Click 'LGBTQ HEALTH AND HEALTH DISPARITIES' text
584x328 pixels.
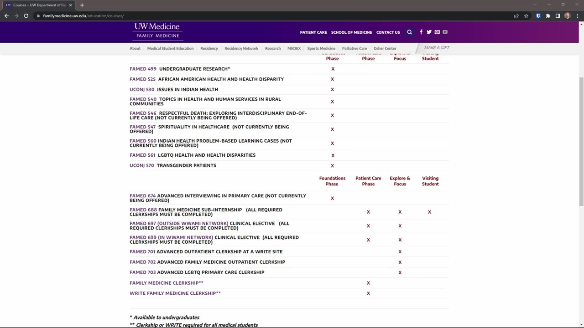(x=207, y=155)
